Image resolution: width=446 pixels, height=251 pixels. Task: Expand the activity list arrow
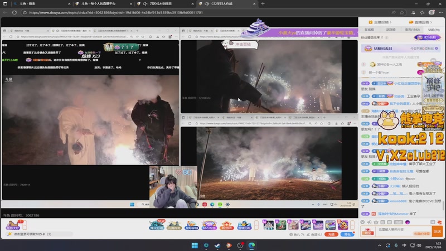[x=256, y=225]
